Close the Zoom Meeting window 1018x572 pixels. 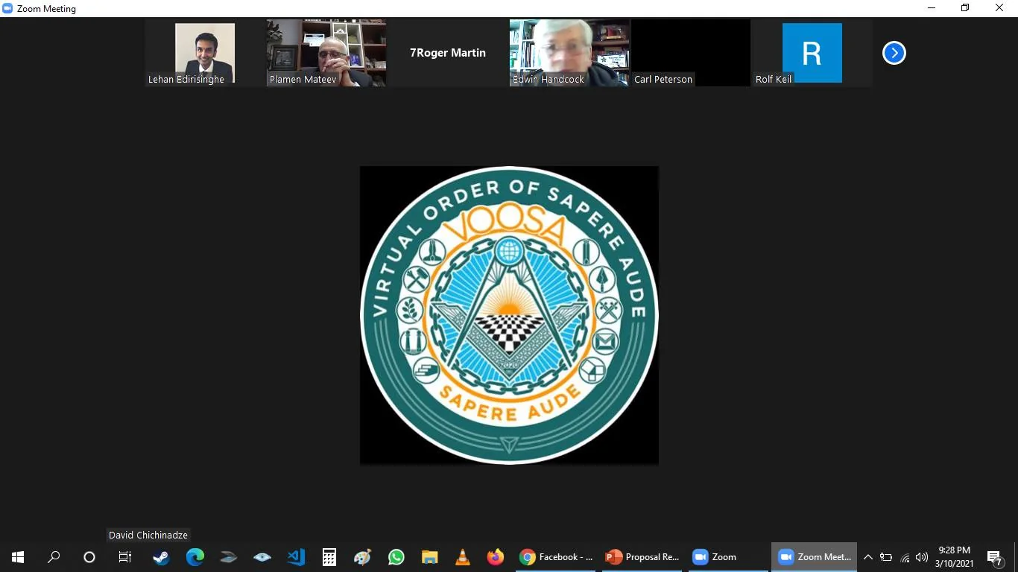point(1000,8)
